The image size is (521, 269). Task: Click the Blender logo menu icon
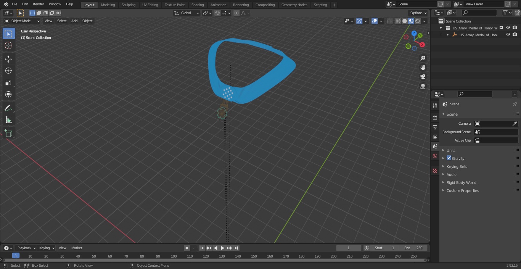click(6, 4)
